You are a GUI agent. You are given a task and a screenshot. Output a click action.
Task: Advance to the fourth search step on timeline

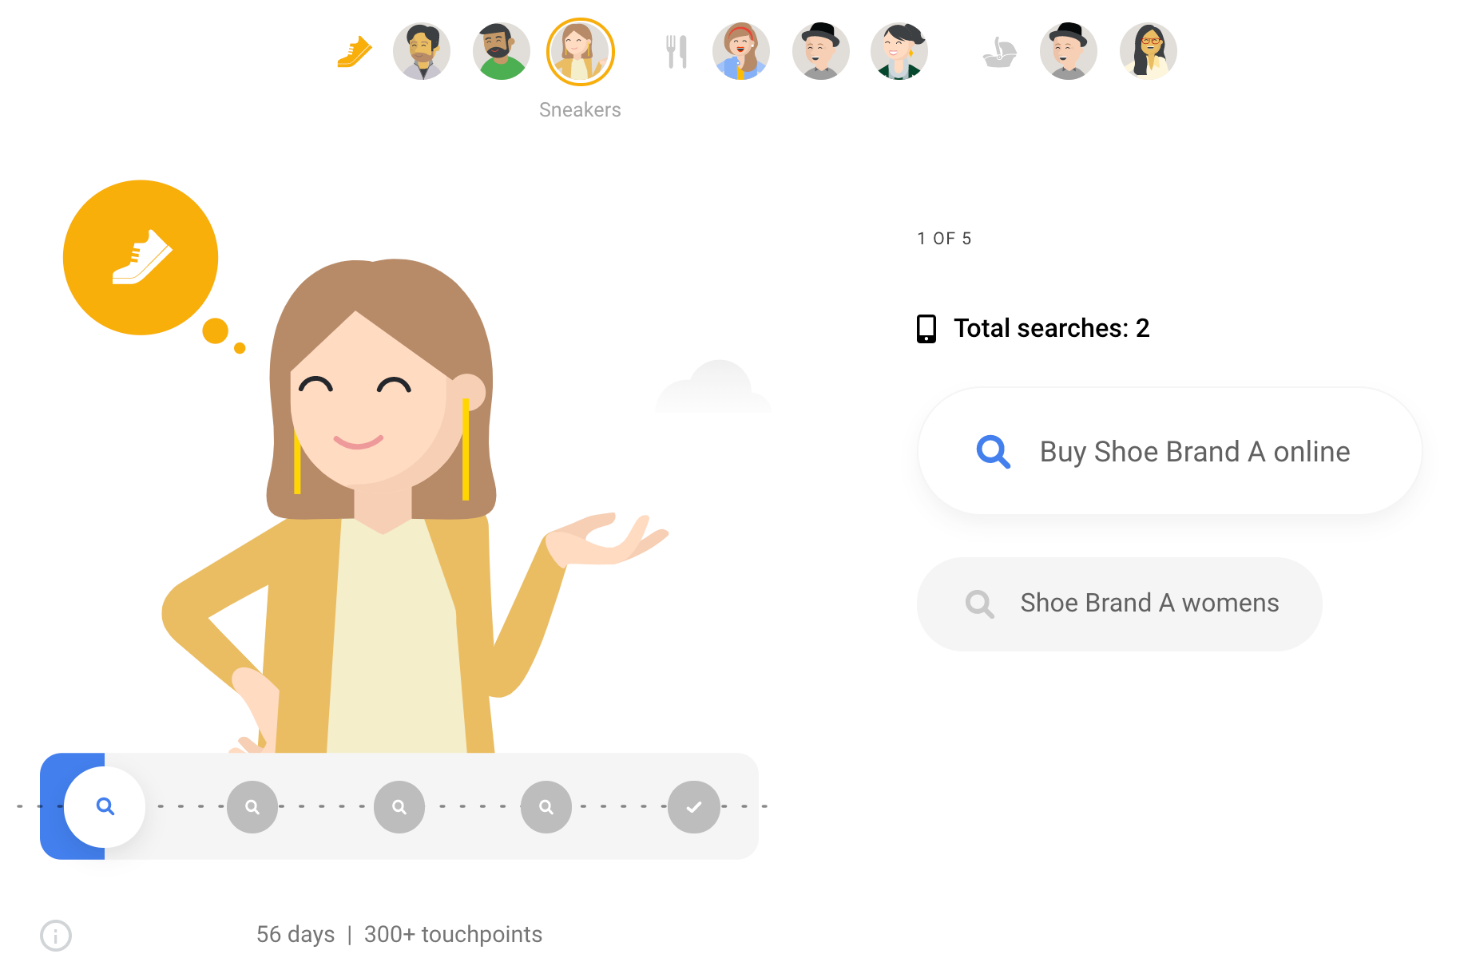[x=546, y=807]
